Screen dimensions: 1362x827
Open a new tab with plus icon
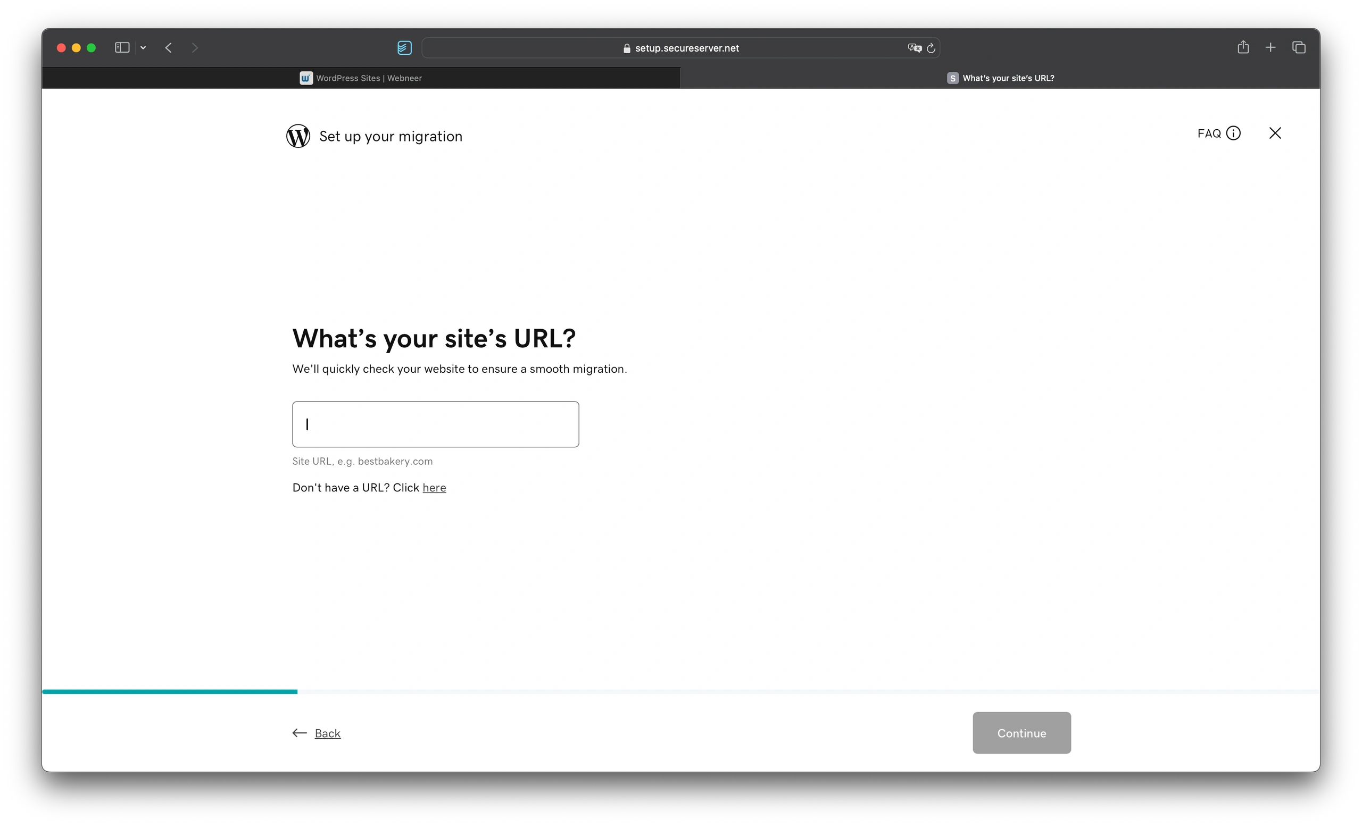(1270, 48)
